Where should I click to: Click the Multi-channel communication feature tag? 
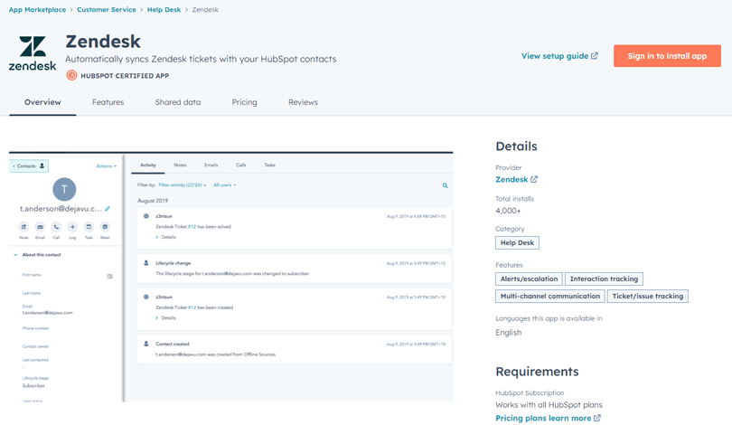point(550,296)
